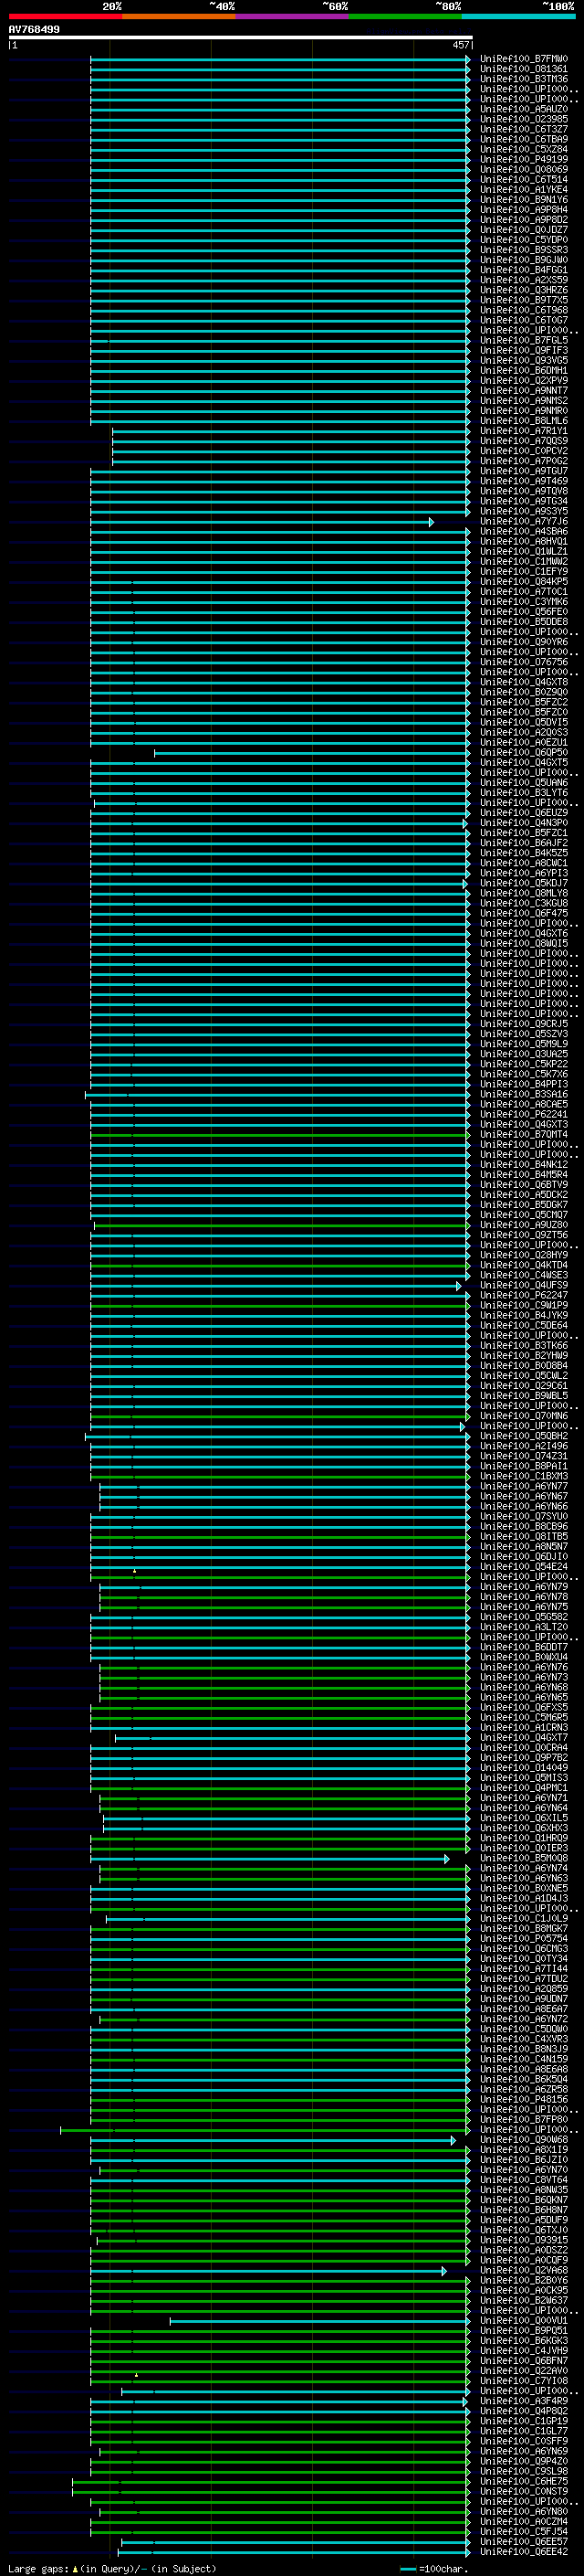Open hit UniRef100_A5AUZ0

[524, 109]
